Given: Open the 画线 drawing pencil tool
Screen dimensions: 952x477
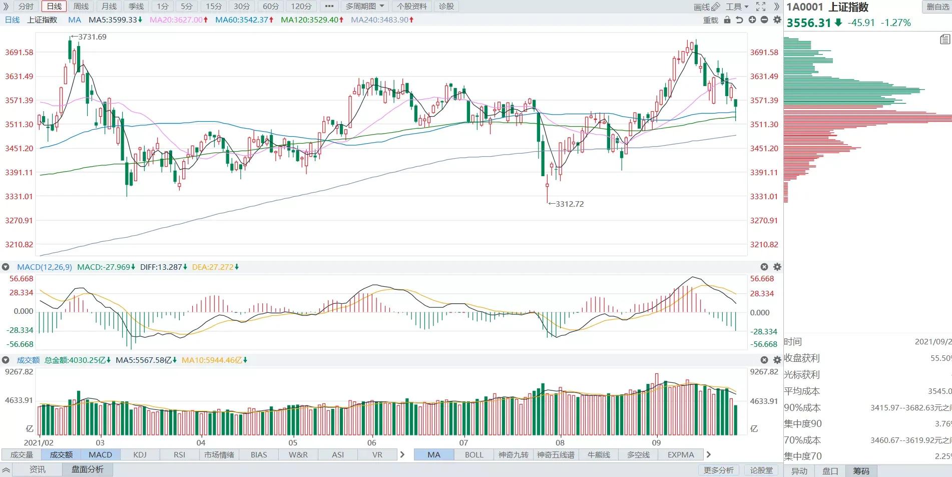Looking at the screenshot, I should (706, 7).
